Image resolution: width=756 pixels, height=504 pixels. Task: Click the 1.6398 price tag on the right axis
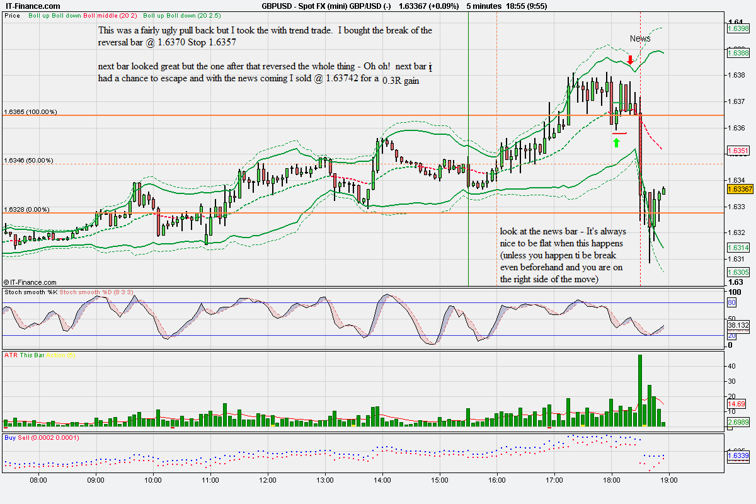point(738,28)
